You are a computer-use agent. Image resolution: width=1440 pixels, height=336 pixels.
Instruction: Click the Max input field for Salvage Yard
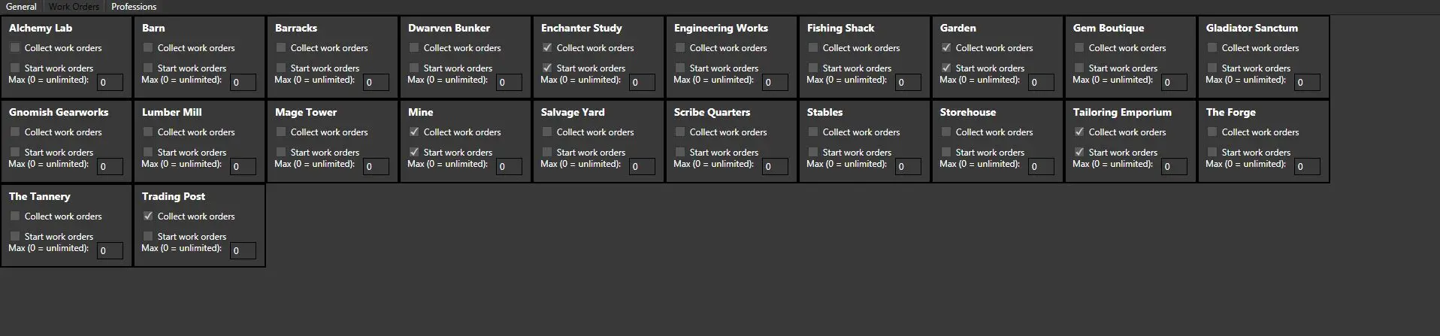pos(642,166)
